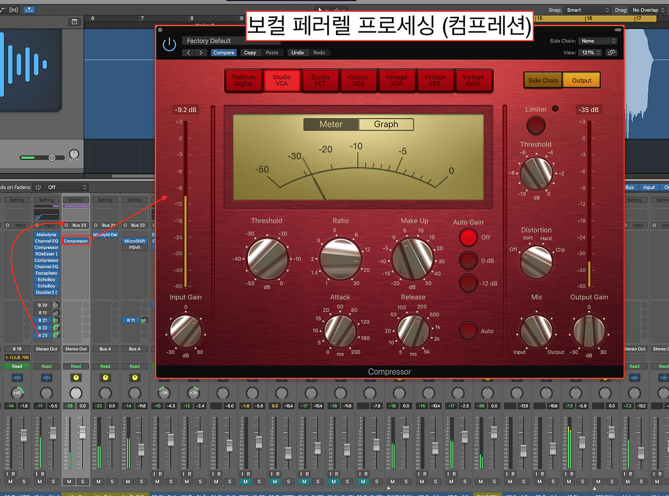Click bar 16 in the timeline ruler

(589, 18)
